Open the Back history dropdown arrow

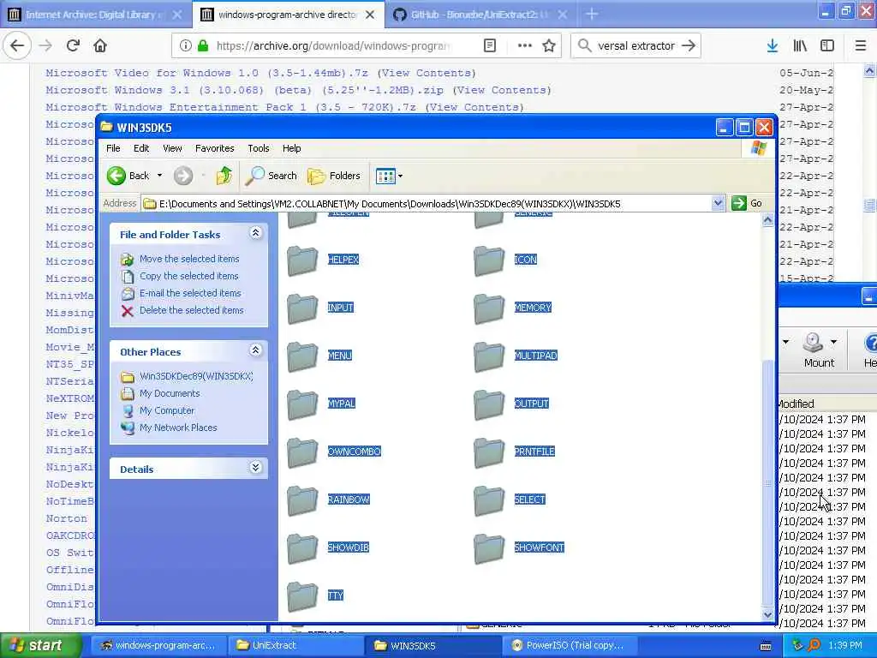click(159, 176)
